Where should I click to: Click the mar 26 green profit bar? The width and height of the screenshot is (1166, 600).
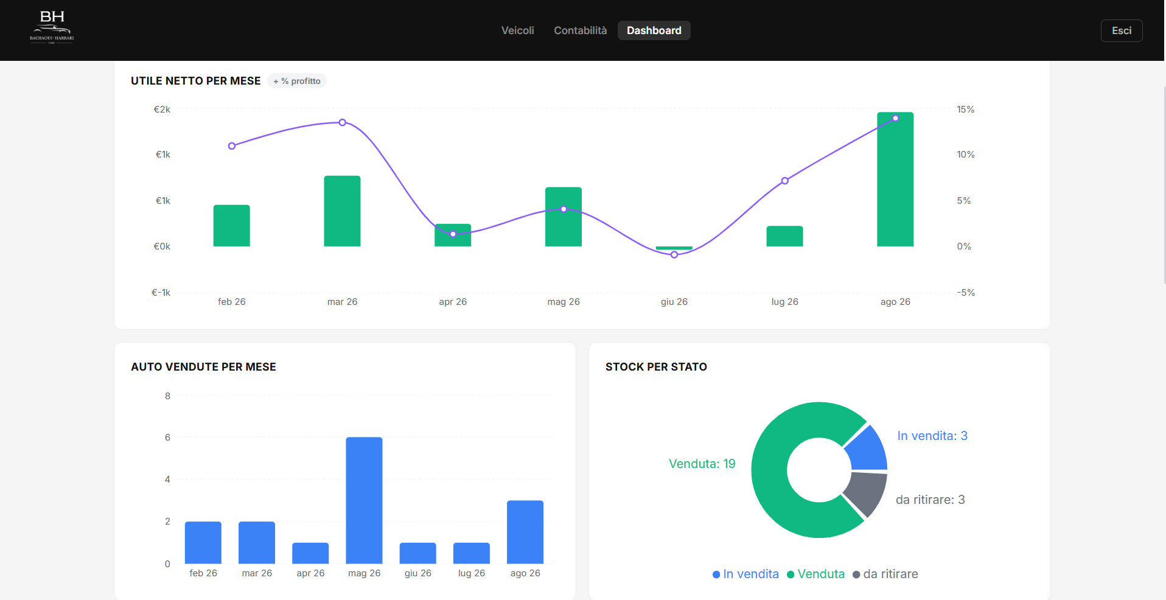(342, 211)
